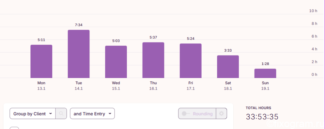325x129 pixels.
Task: Click the 10 h axis label
Action: coord(313,11)
